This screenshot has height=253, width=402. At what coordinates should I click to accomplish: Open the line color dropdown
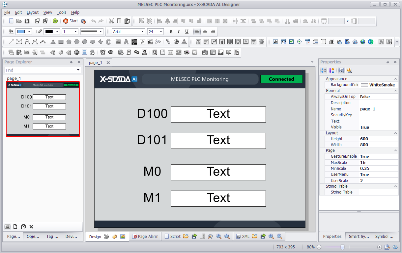click(x=57, y=32)
